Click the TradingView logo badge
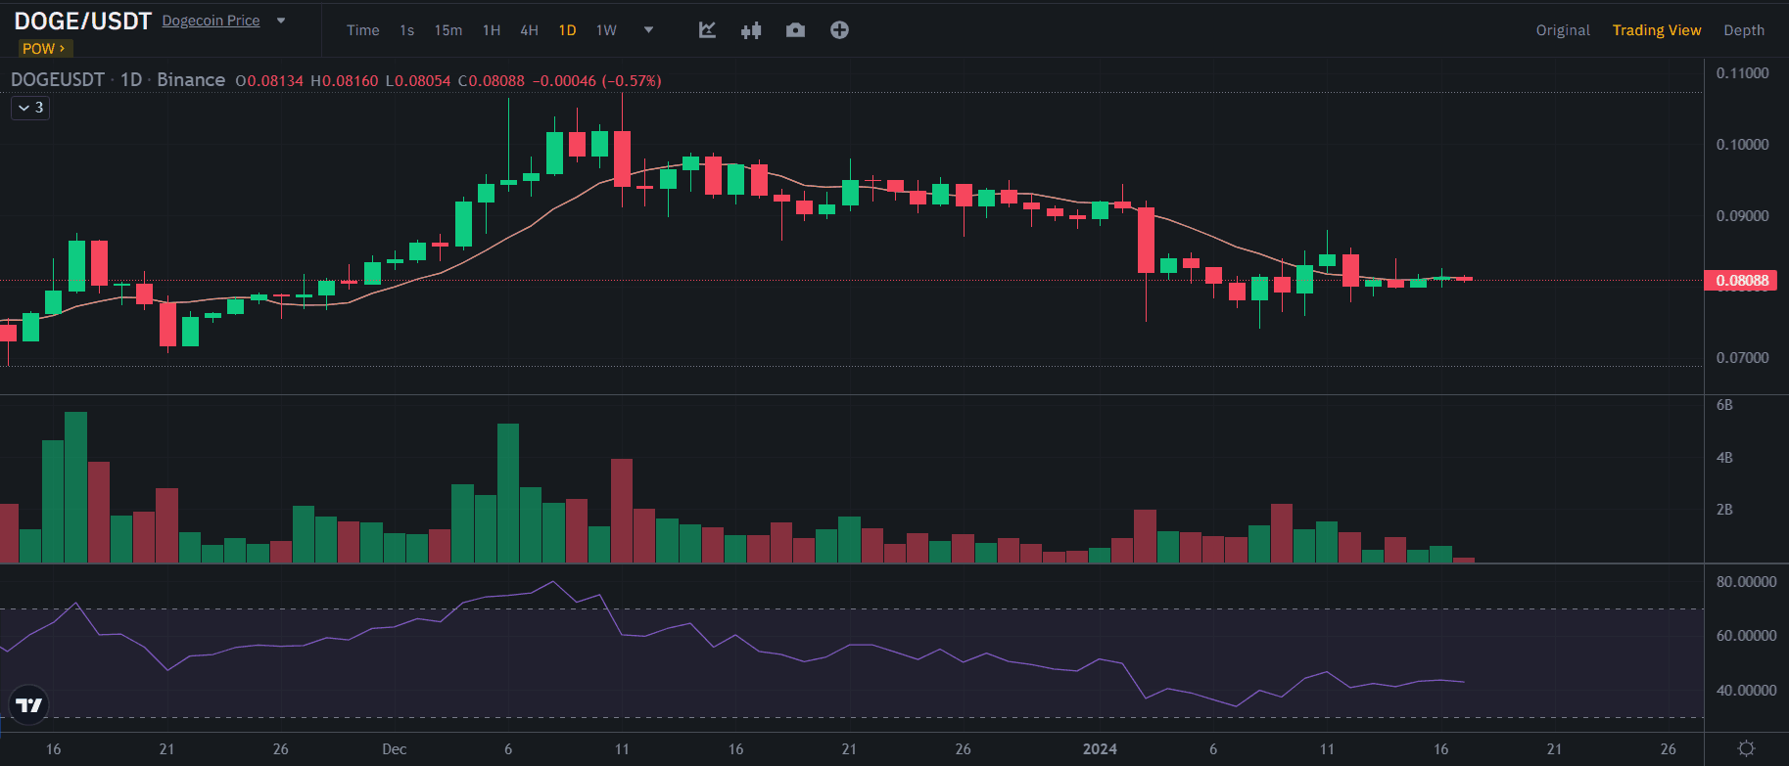This screenshot has width=1789, height=766. [29, 704]
